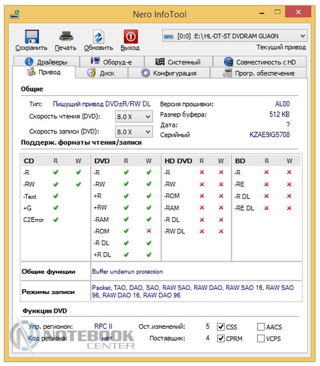The height and width of the screenshot is (366, 320).
Task: Close the Nero InfoTool window
Action: (298, 12)
